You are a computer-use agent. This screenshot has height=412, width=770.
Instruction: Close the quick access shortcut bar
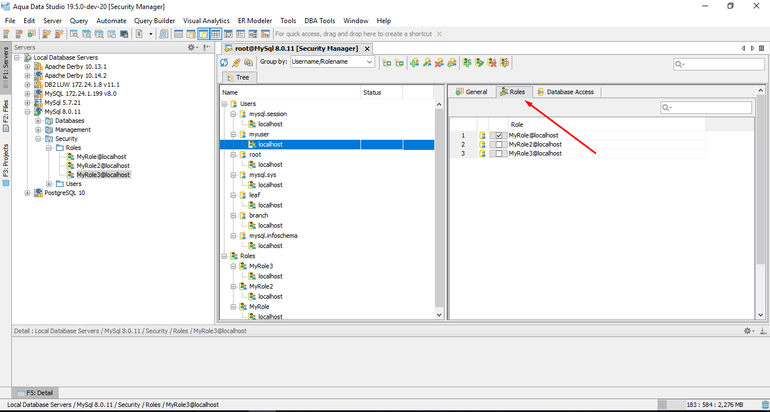[x=439, y=34]
